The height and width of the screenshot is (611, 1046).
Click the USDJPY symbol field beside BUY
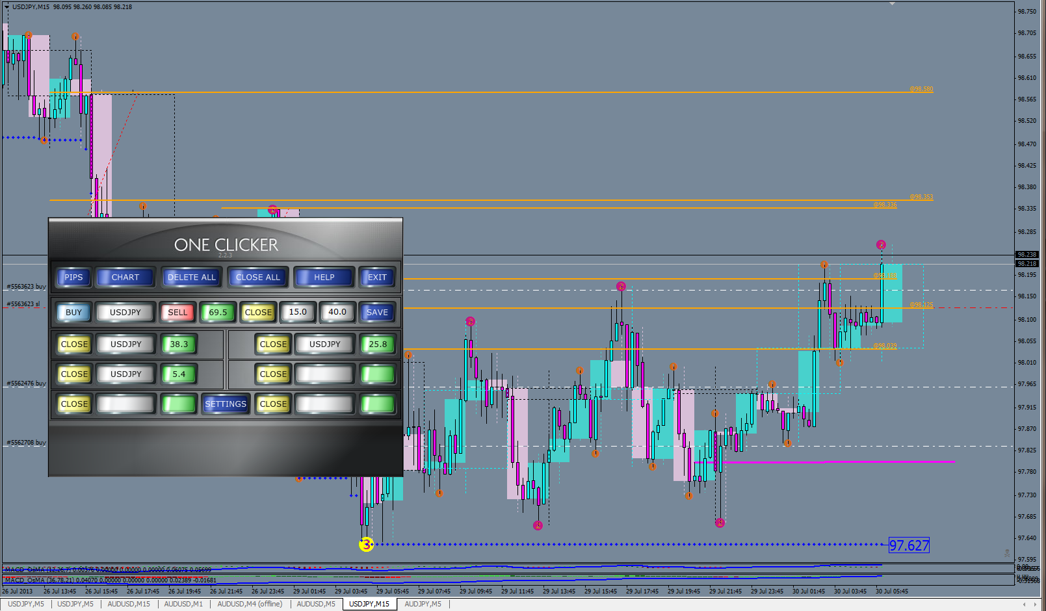(x=125, y=313)
